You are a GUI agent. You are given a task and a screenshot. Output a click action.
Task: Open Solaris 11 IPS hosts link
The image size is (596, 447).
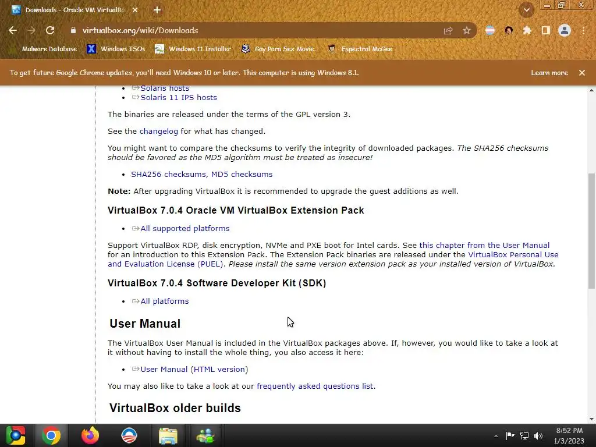pyautogui.click(x=179, y=97)
